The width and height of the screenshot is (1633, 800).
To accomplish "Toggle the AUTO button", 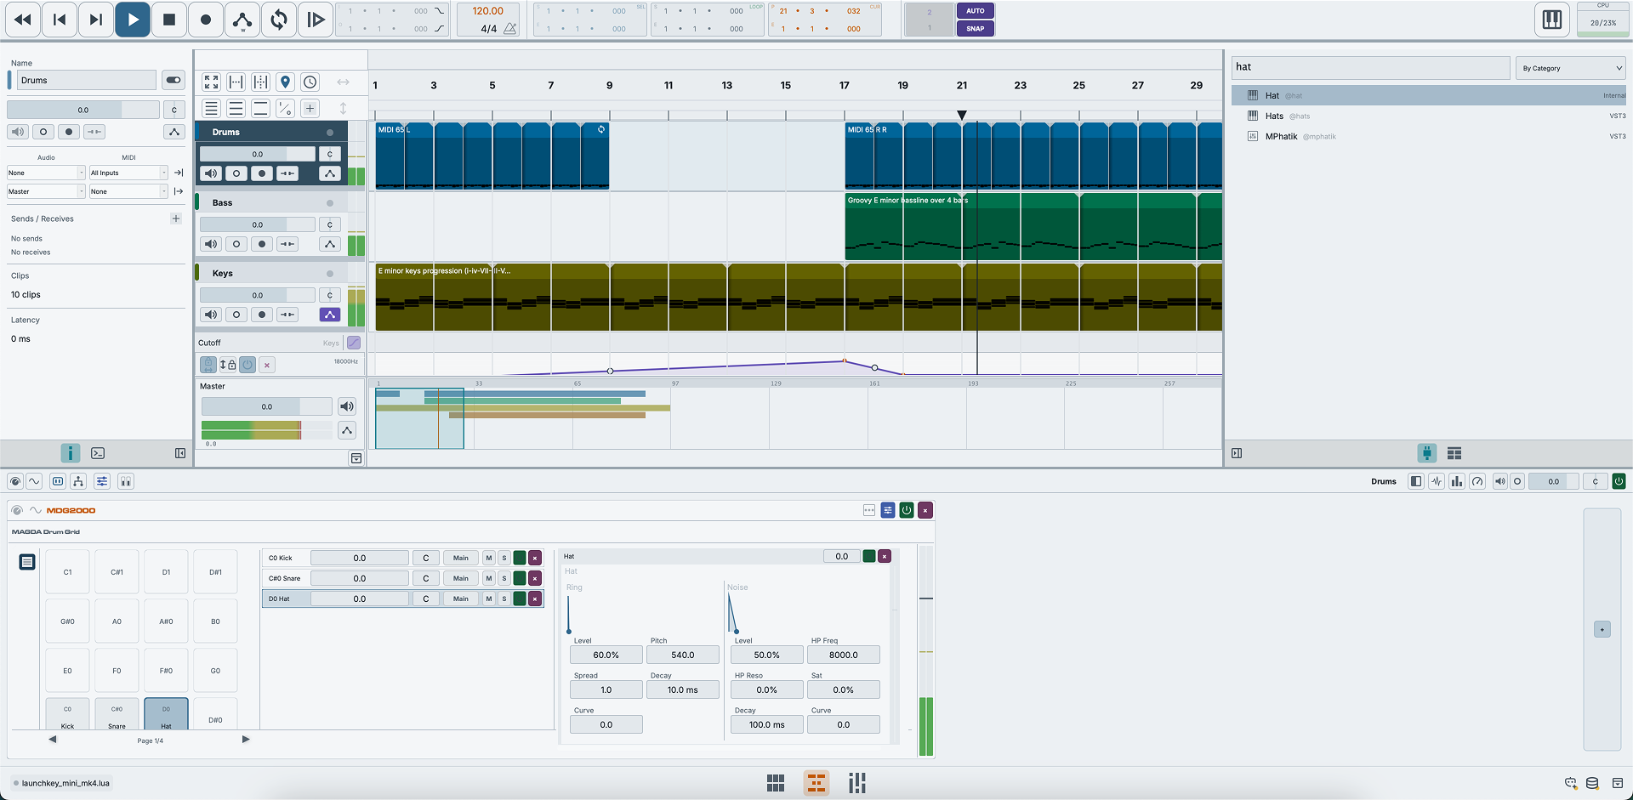I will tap(976, 11).
